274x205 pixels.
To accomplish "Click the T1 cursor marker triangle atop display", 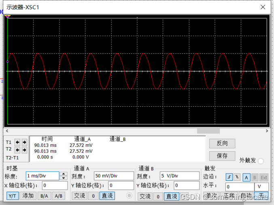I will click(x=8, y=17).
